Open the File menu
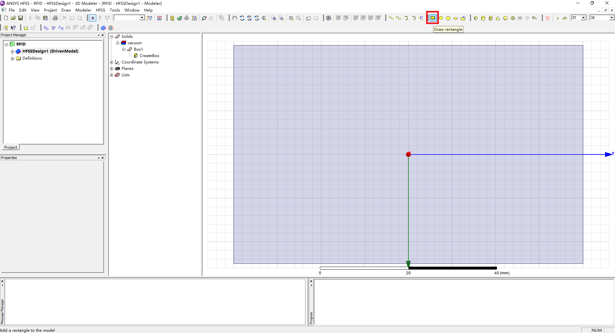Viewport: 615px width, 333px height. point(12,10)
